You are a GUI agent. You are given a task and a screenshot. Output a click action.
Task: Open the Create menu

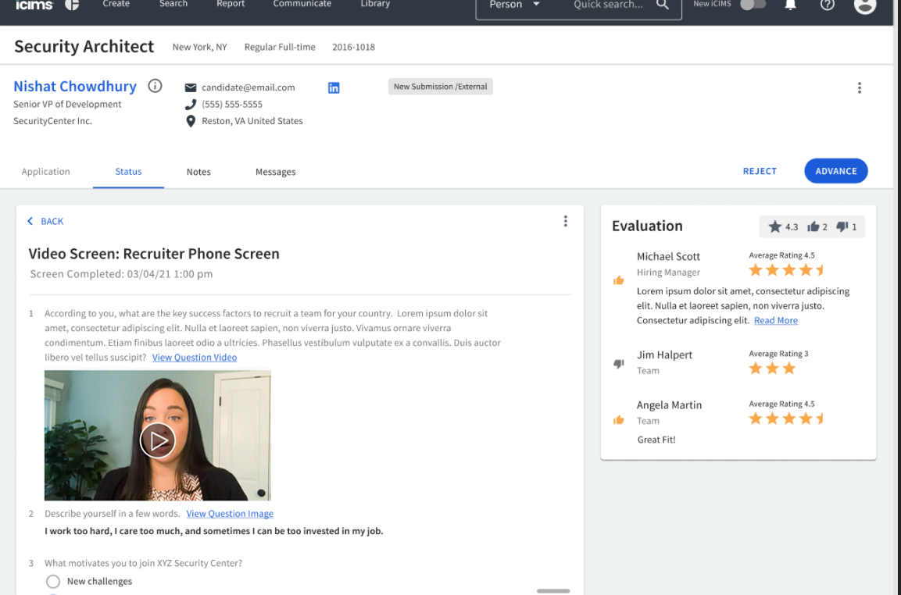[116, 4]
